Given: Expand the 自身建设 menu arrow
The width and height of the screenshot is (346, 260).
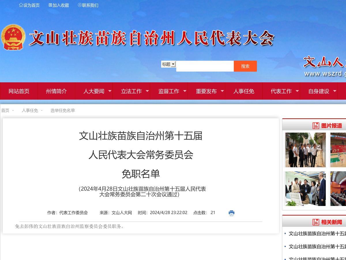Looking at the screenshot, I should pos(334,91).
